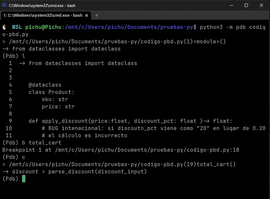
Task: Click the "def apply_discount" line
Action: (x=130, y=121)
